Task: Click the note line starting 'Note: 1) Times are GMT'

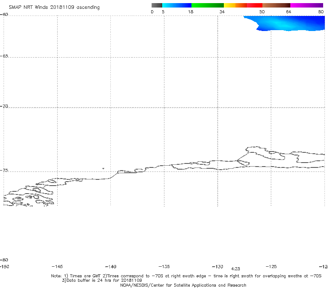Action: pos(186,276)
